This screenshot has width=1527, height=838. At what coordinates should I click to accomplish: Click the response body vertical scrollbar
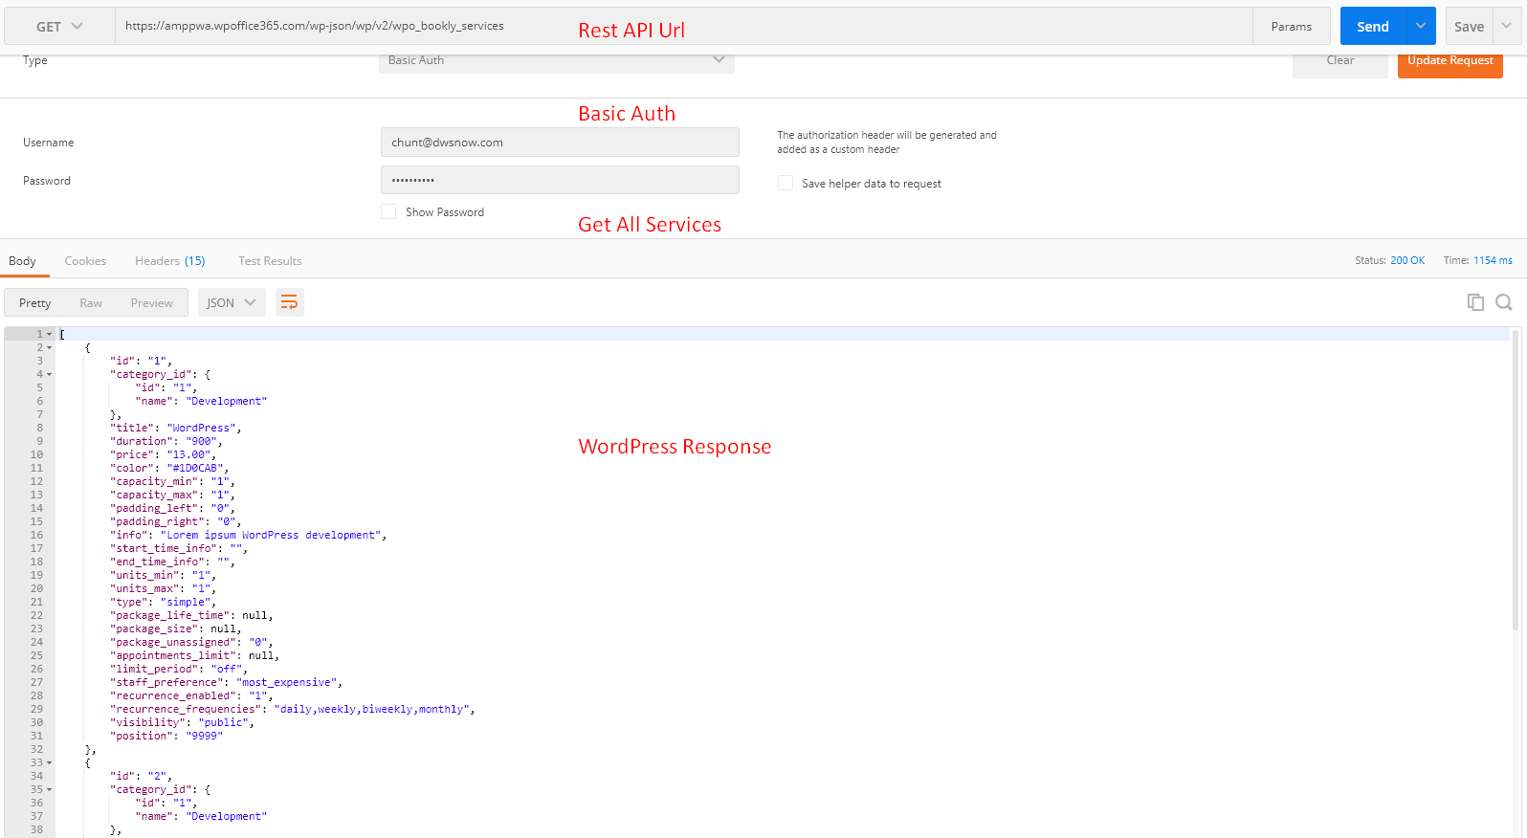(1516, 478)
